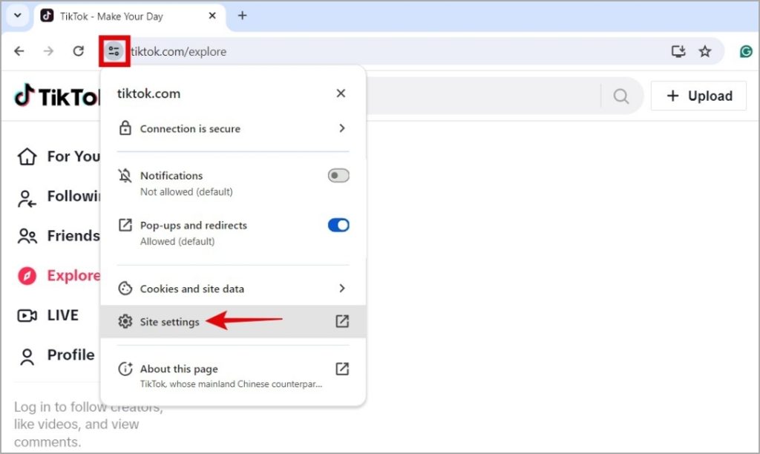The width and height of the screenshot is (760, 454).
Task: Click the Pop-ups and redirects icon
Action: (125, 225)
